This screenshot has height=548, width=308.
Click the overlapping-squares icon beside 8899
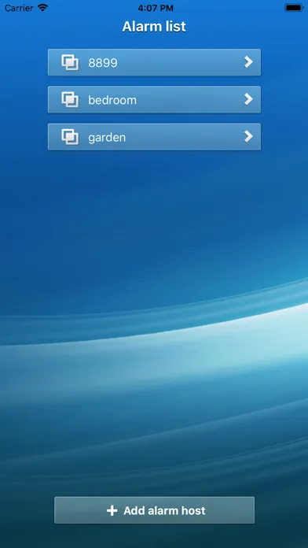pyautogui.click(x=70, y=62)
